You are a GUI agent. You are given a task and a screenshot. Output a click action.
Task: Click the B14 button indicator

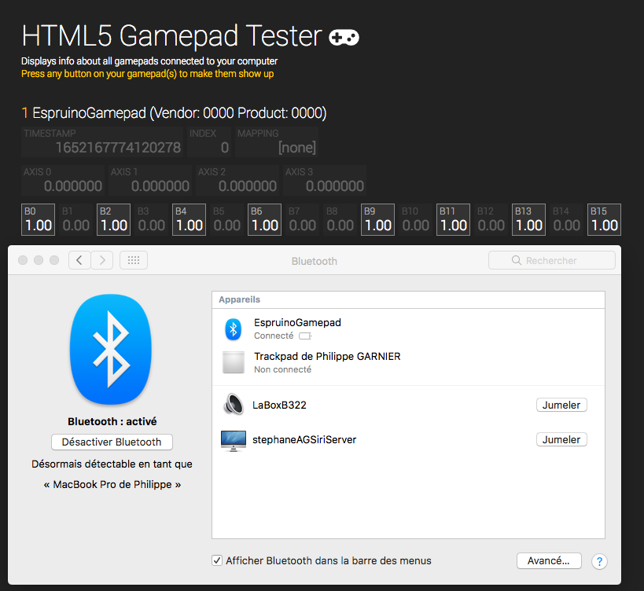coord(567,219)
